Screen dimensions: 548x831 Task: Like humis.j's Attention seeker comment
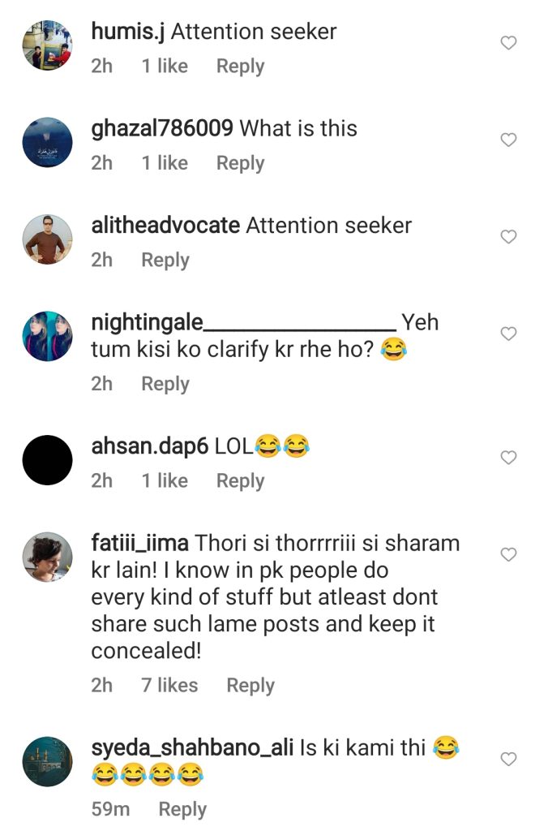tap(508, 43)
